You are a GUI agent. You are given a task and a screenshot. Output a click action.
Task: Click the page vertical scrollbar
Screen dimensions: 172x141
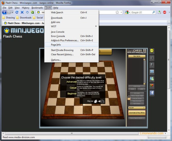169,59
